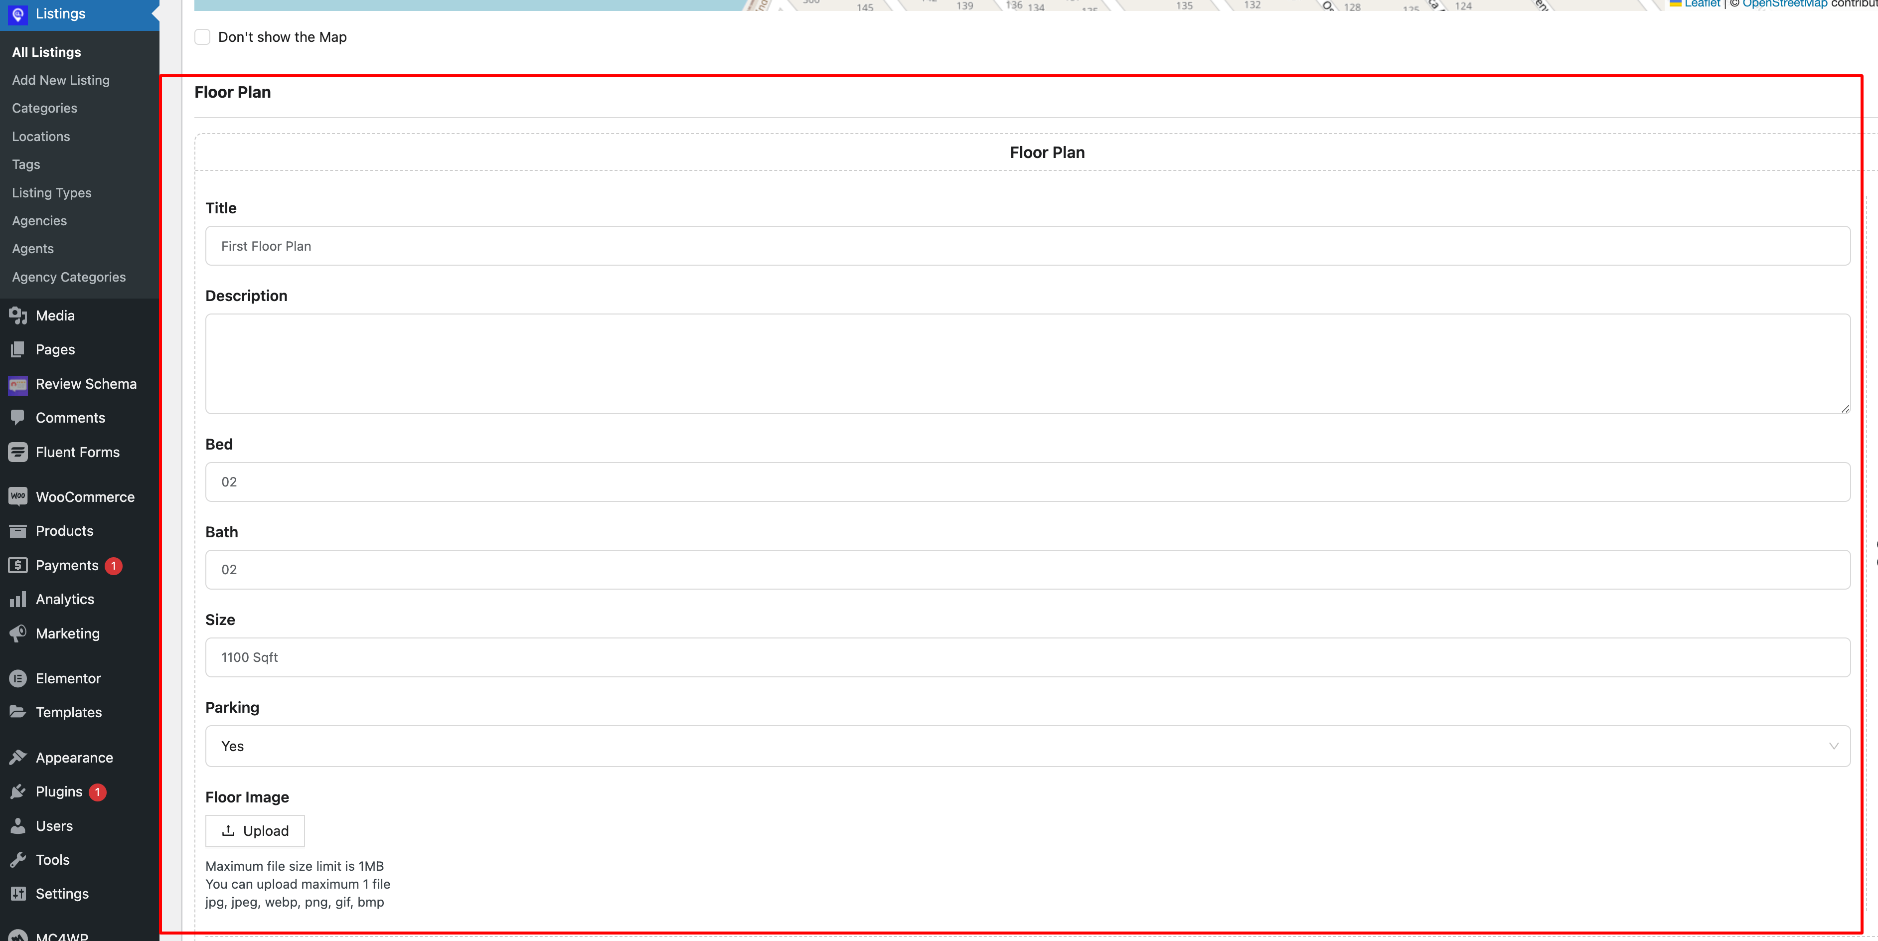Image resolution: width=1878 pixels, height=941 pixels.
Task: Open Fluent Forms menu label
Action: pyautogui.click(x=78, y=452)
